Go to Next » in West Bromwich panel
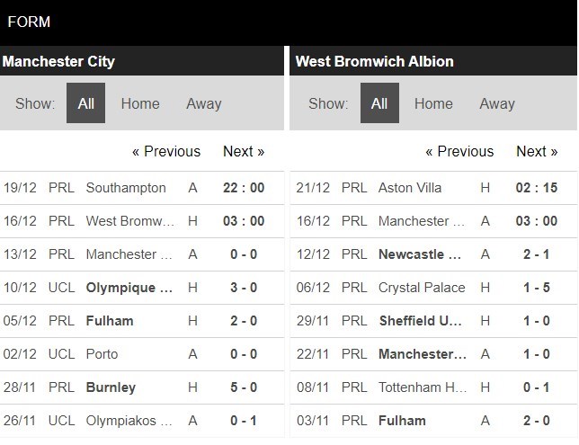The image size is (579, 445). click(537, 151)
